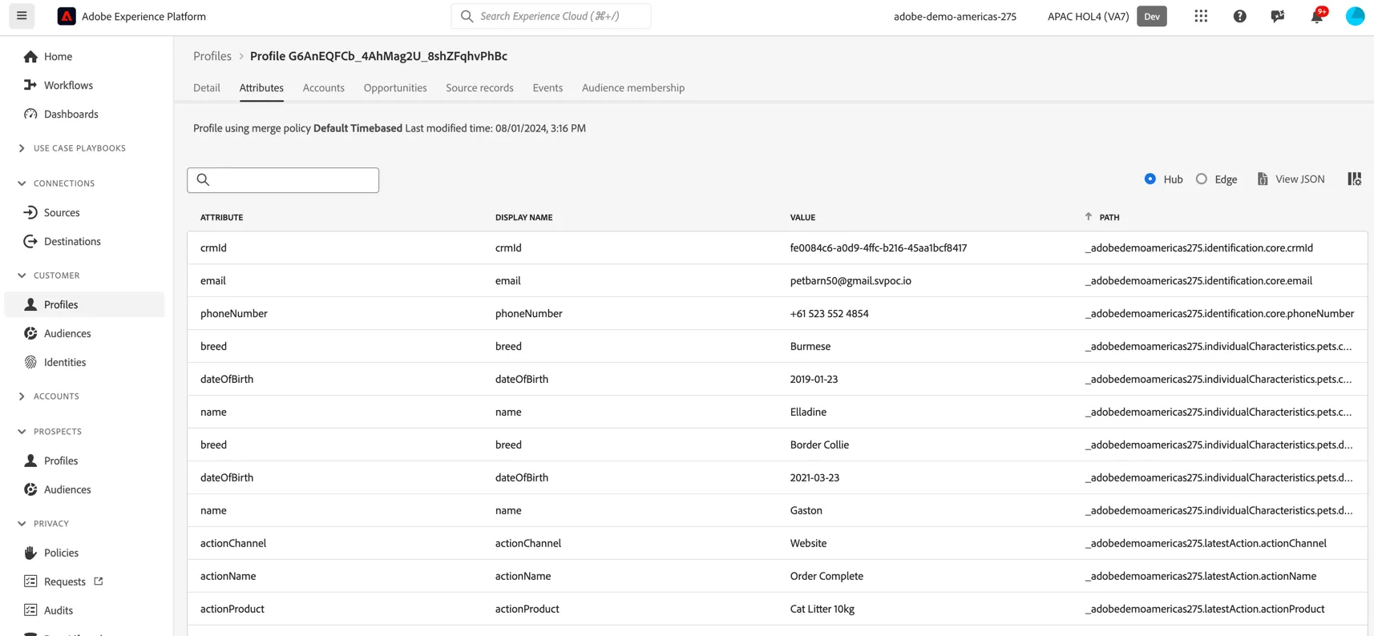
Task: Open the user profile avatar
Action: 1355,16
